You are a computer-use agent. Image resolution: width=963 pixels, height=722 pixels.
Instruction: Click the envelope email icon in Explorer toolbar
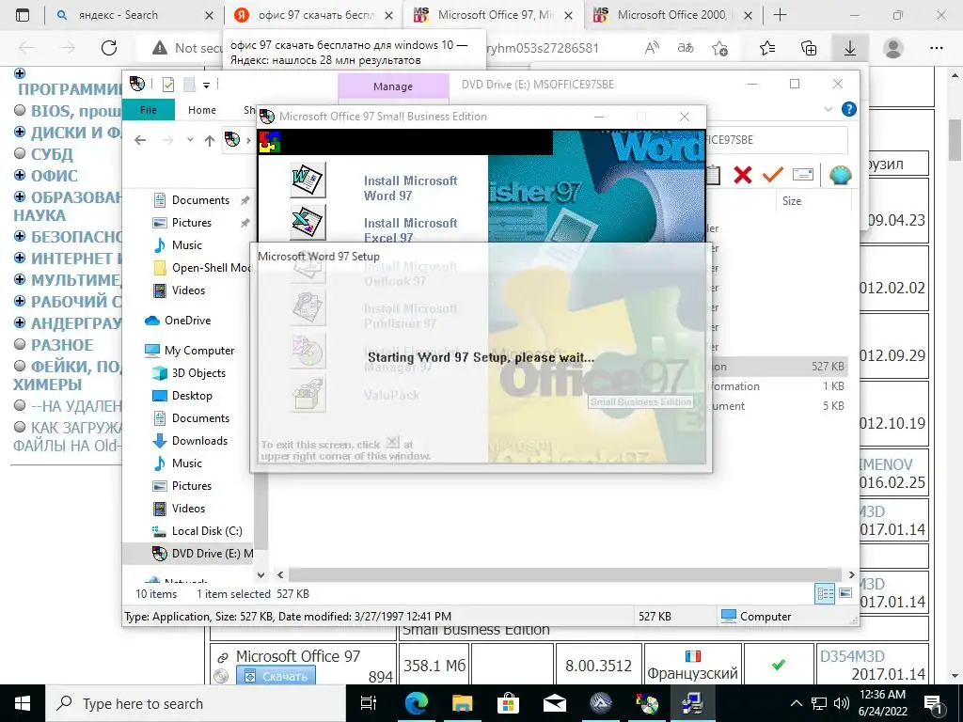(803, 175)
